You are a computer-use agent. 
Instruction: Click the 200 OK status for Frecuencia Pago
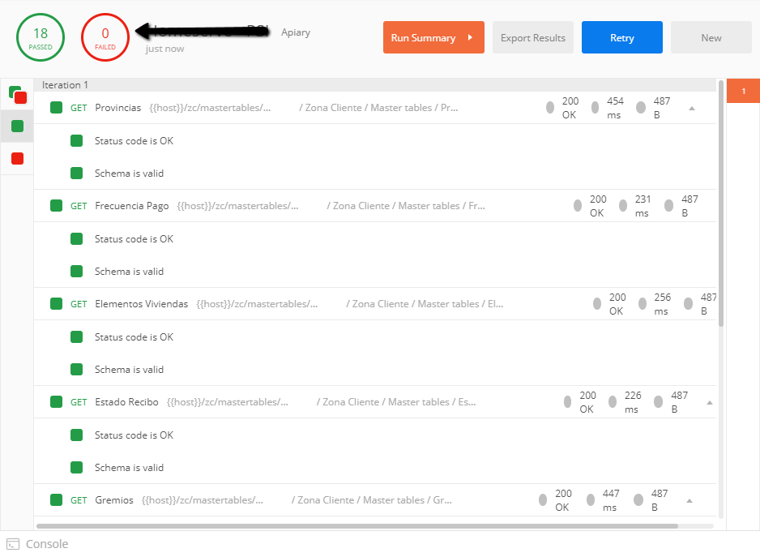point(598,206)
